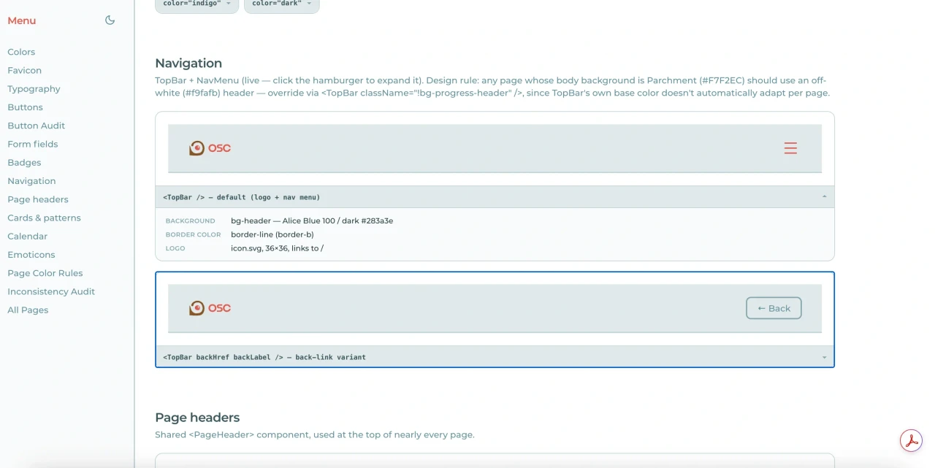The width and height of the screenshot is (935, 468).
Task: Click the BORDER COLOR property label
Action: click(194, 234)
